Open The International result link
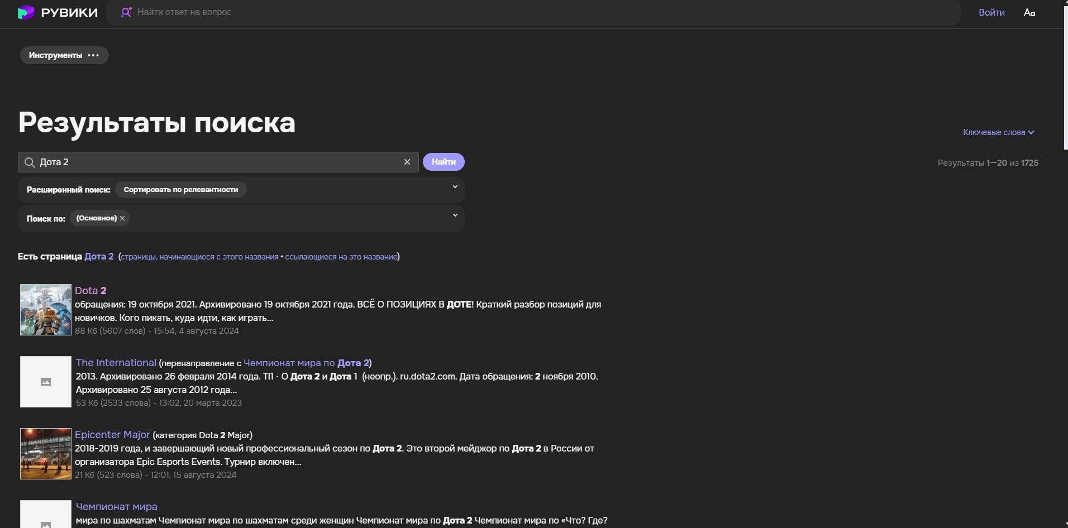 116,363
